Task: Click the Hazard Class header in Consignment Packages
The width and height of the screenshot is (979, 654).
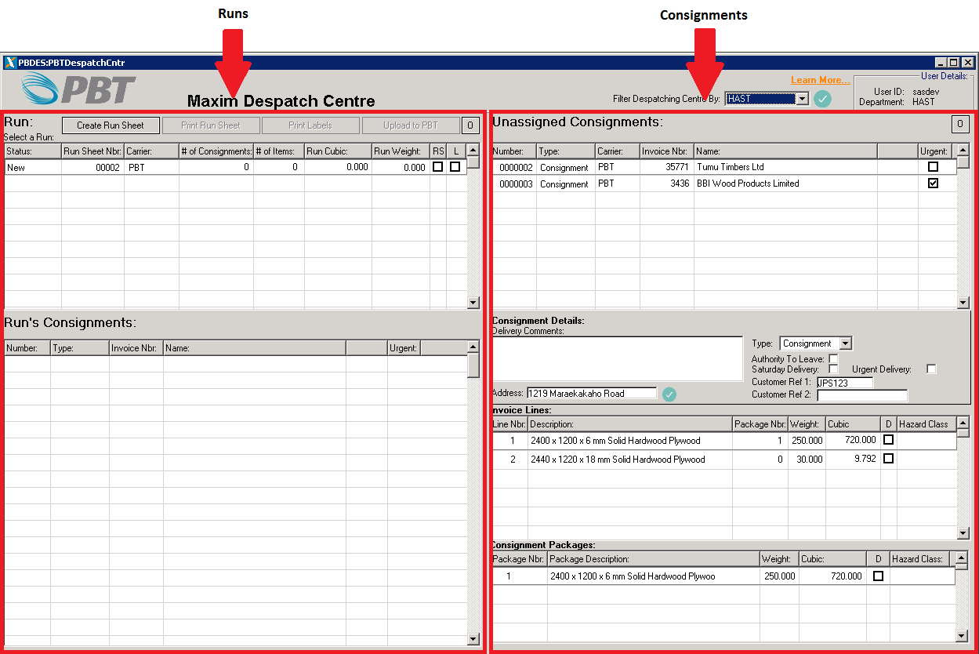Action: click(x=919, y=559)
